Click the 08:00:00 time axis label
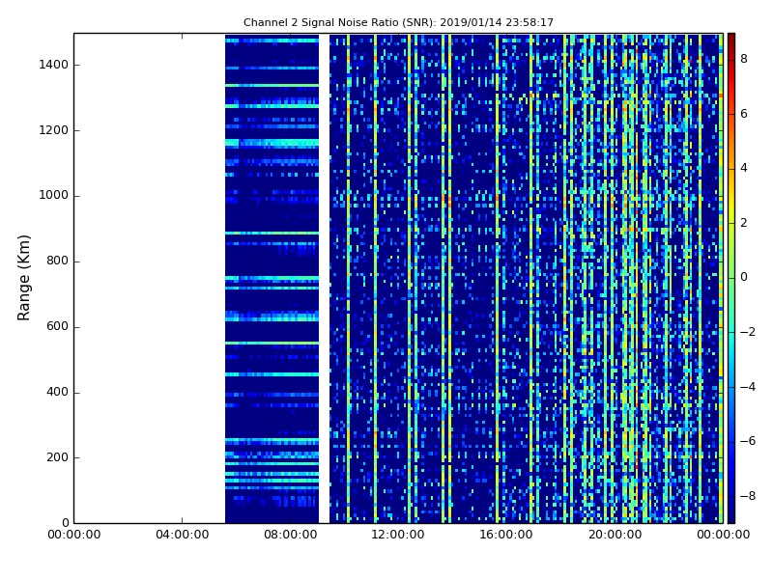 tap(291, 535)
